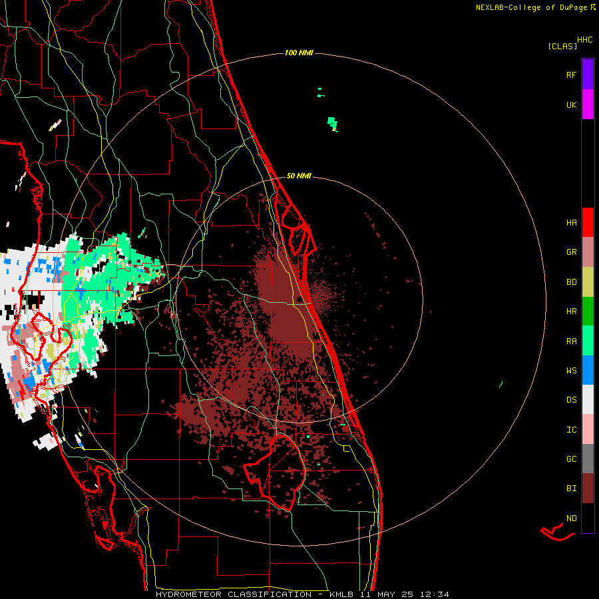Click the UK magenta legend swatch
Screen dimensions: 599x599
(x=588, y=104)
